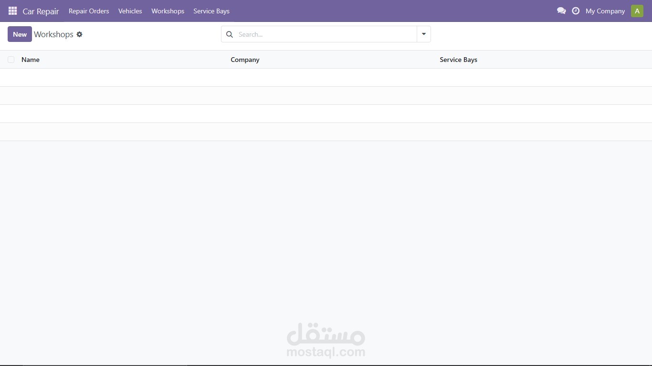The width and height of the screenshot is (652, 366).
Task: Sort by the Service Bays column
Action: pos(458,60)
